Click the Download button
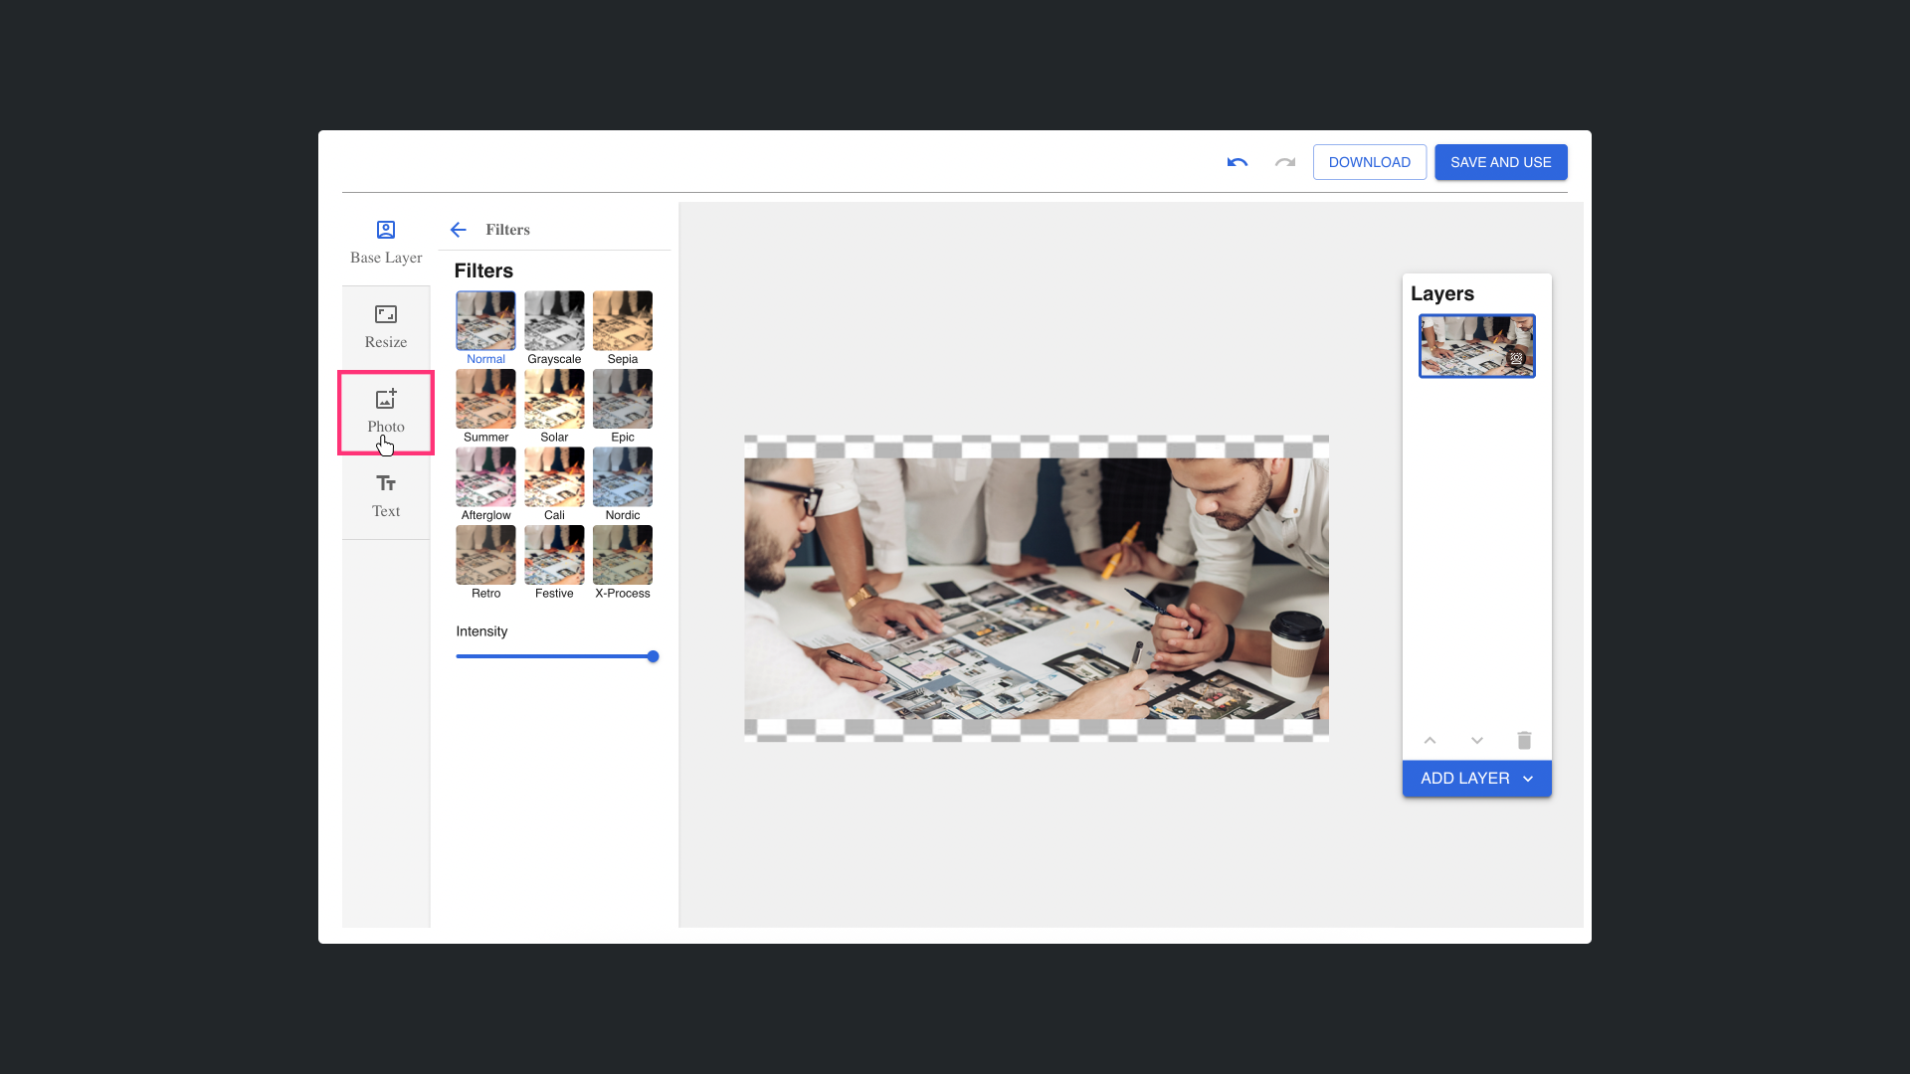Screen dimensions: 1910x1074 pos(1369,162)
